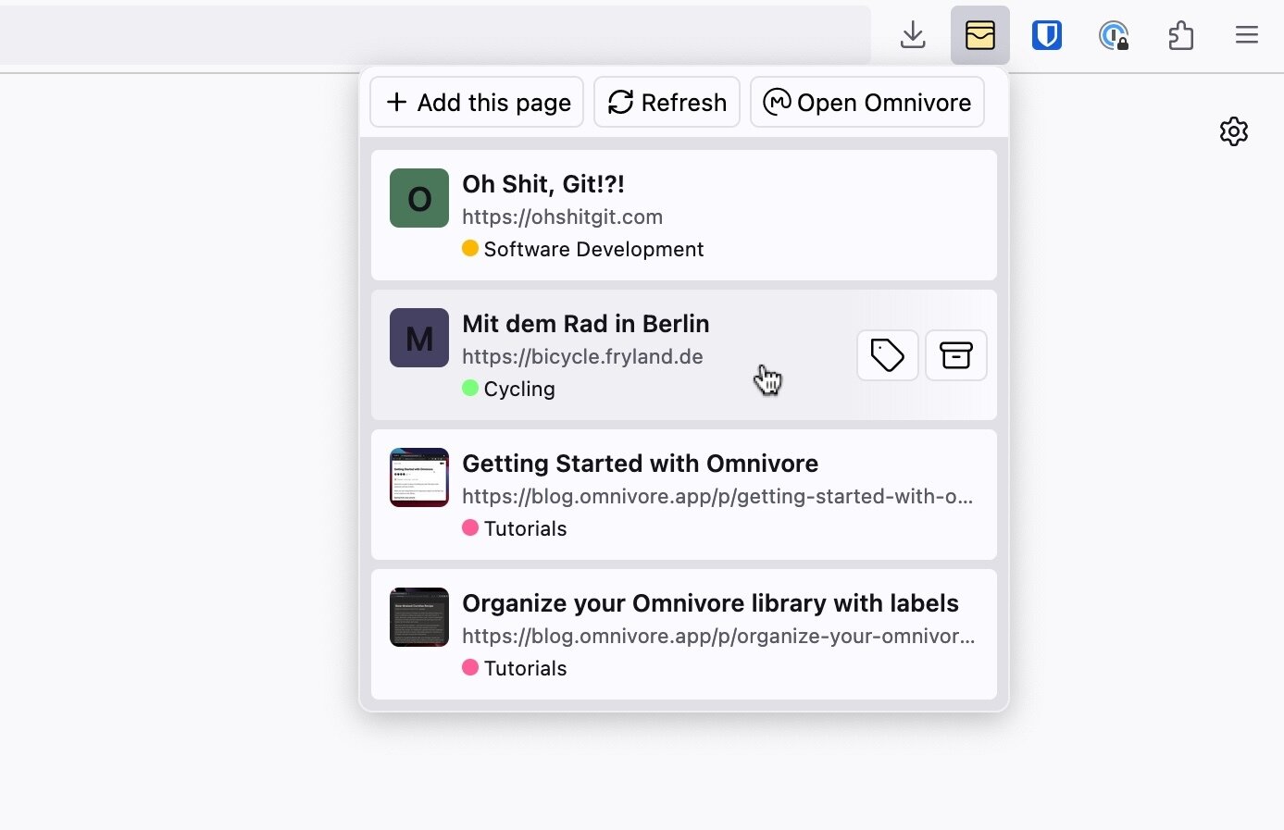Open the Oh Shit, Git!?! article title
Viewport: 1284px width, 830px height.
[x=543, y=184]
